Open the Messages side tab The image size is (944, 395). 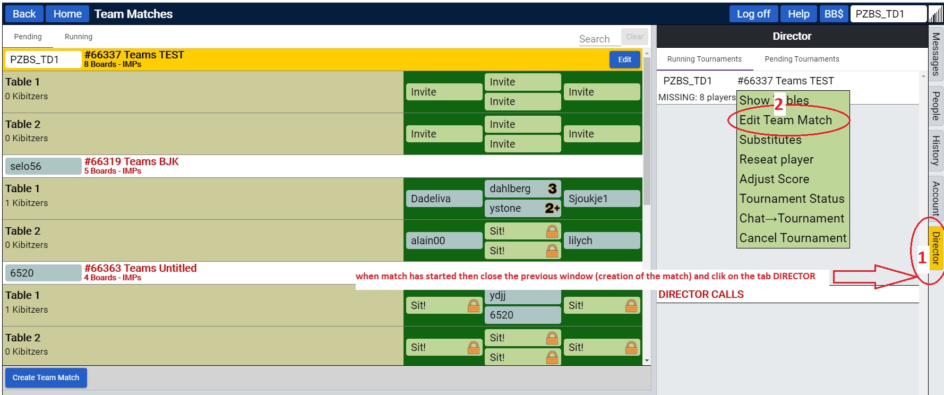(x=936, y=54)
